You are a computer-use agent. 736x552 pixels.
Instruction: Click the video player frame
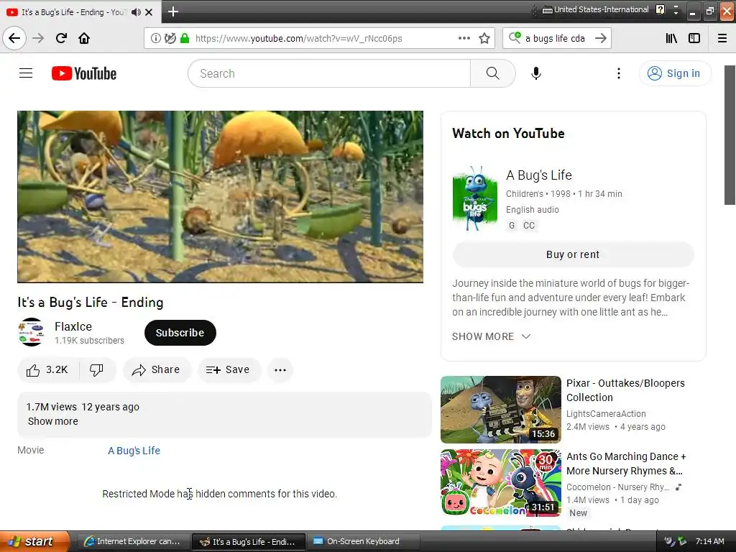[220, 197]
